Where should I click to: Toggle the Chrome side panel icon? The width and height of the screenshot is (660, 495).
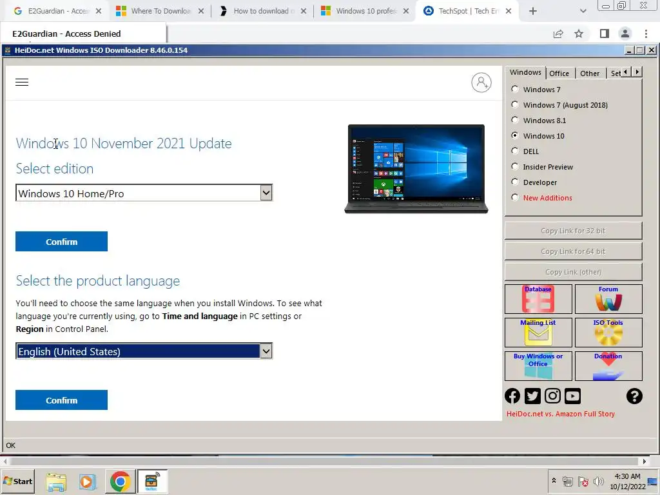click(x=604, y=34)
